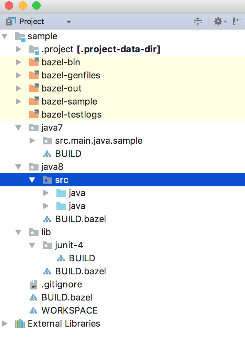Collapse the junit-4 folder
This screenshot has height=339, width=245.
pyautogui.click(x=32, y=245)
